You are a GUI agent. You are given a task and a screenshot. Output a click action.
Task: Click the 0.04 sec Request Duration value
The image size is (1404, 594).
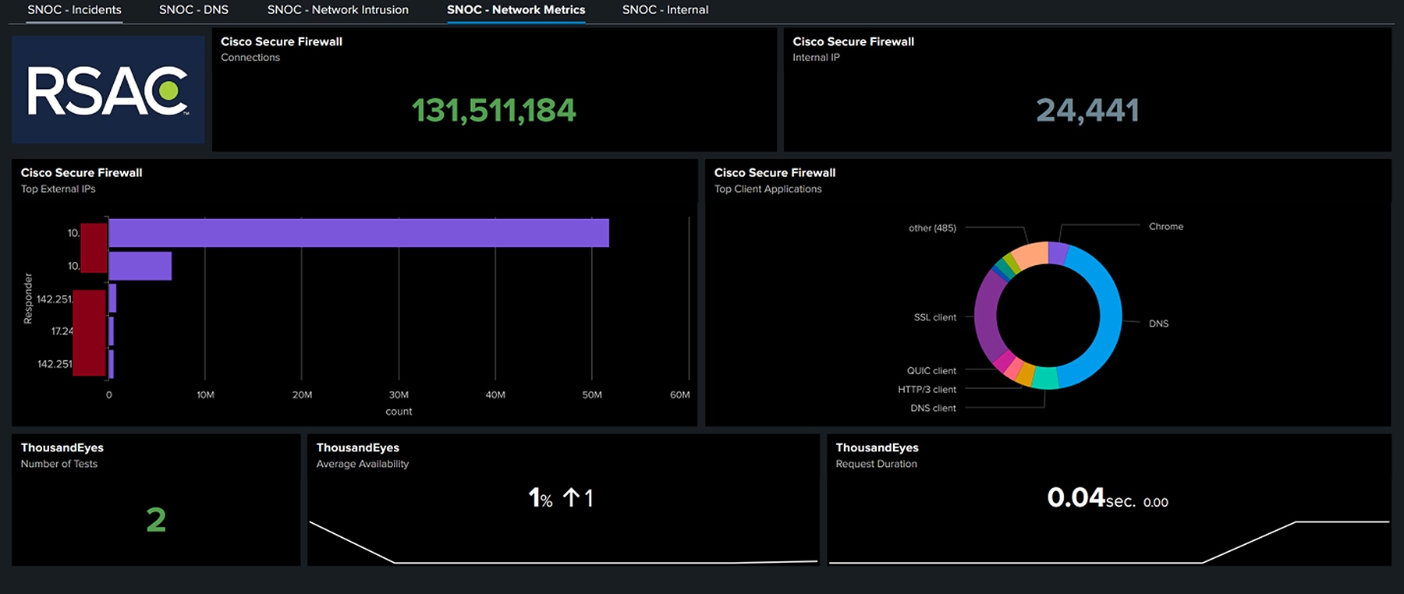pyautogui.click(x=1091, y=498)
